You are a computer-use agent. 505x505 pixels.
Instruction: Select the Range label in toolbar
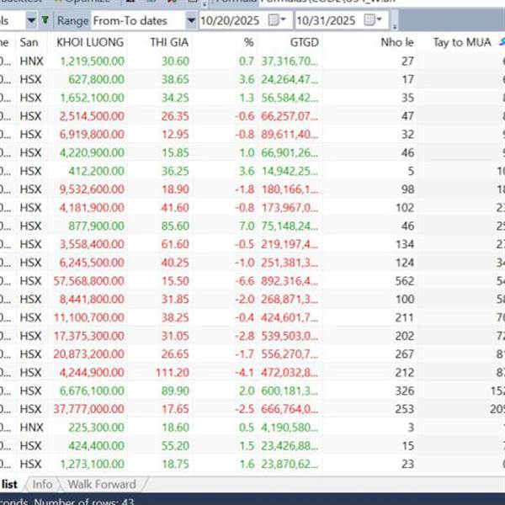[72, 20]
